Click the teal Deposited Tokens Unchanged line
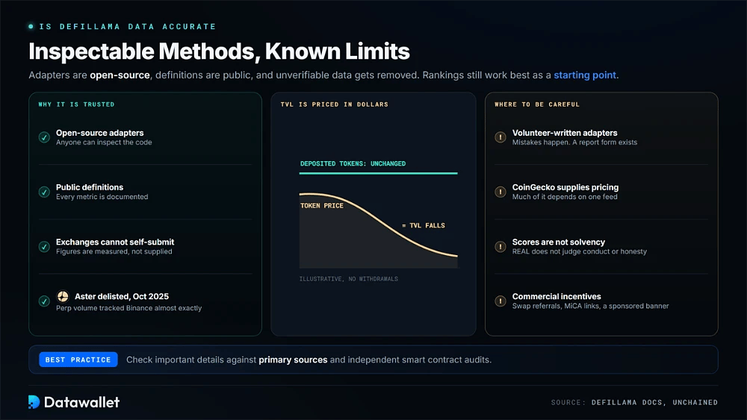Screen dimensions: 747x420 pos(378,173)
